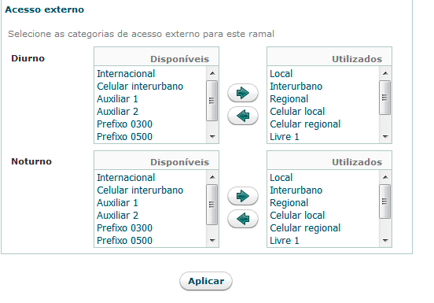
Task: Click the Noturno left arrow remove button
Action: click(x=243, y=219)
